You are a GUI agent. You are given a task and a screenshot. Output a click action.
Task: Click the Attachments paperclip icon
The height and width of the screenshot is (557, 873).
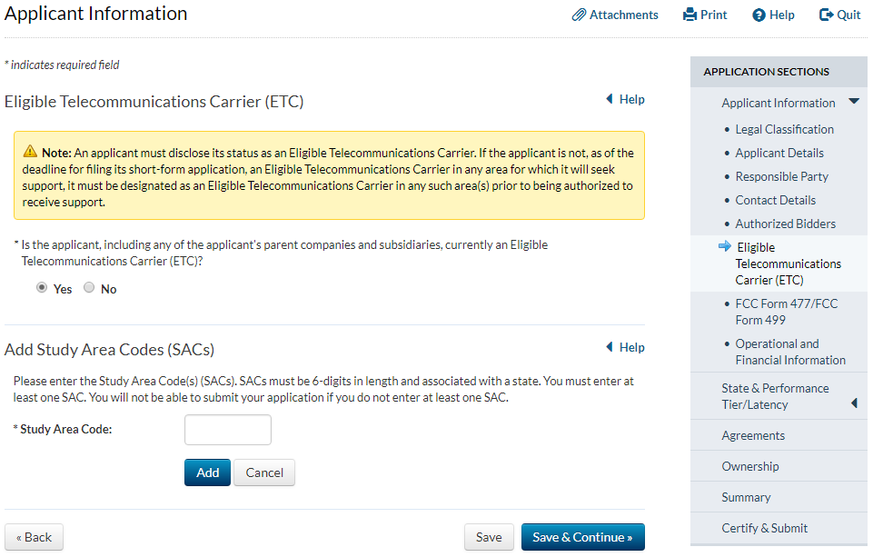[579, 15]
